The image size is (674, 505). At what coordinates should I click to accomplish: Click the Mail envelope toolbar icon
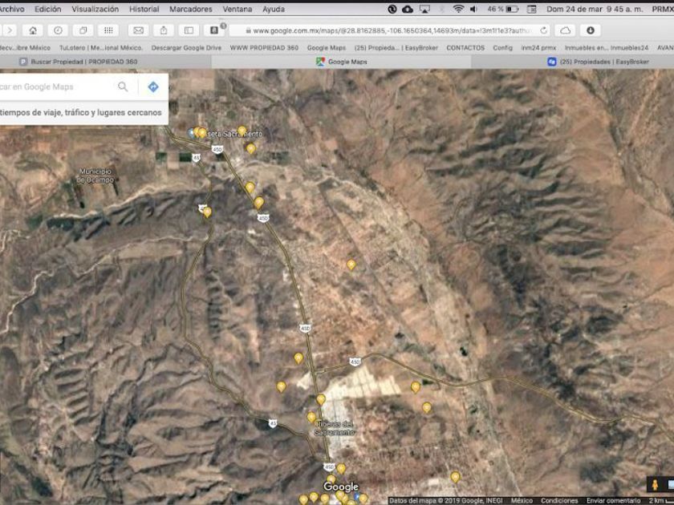[x=138, y=30]
